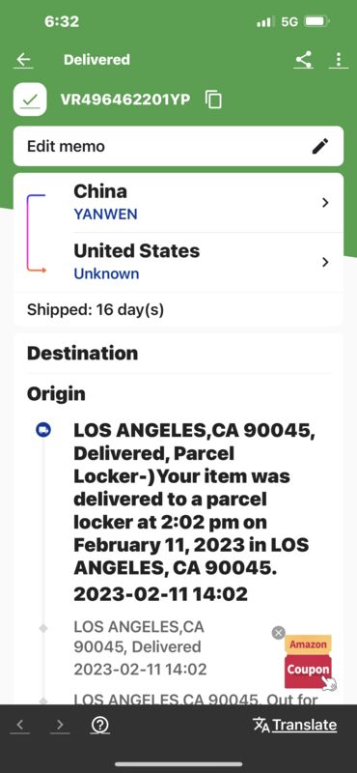The height and width of the screenshot is (773, 357).
Task: Open the three-dot overflow menu
Action: coord(339,60)
